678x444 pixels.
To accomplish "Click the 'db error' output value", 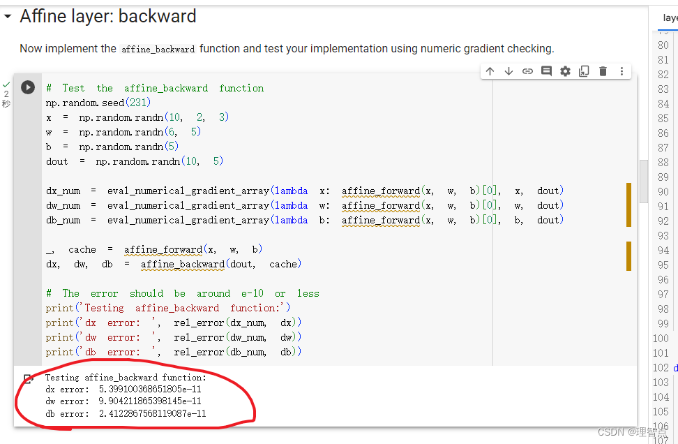I will click(152, 414).
